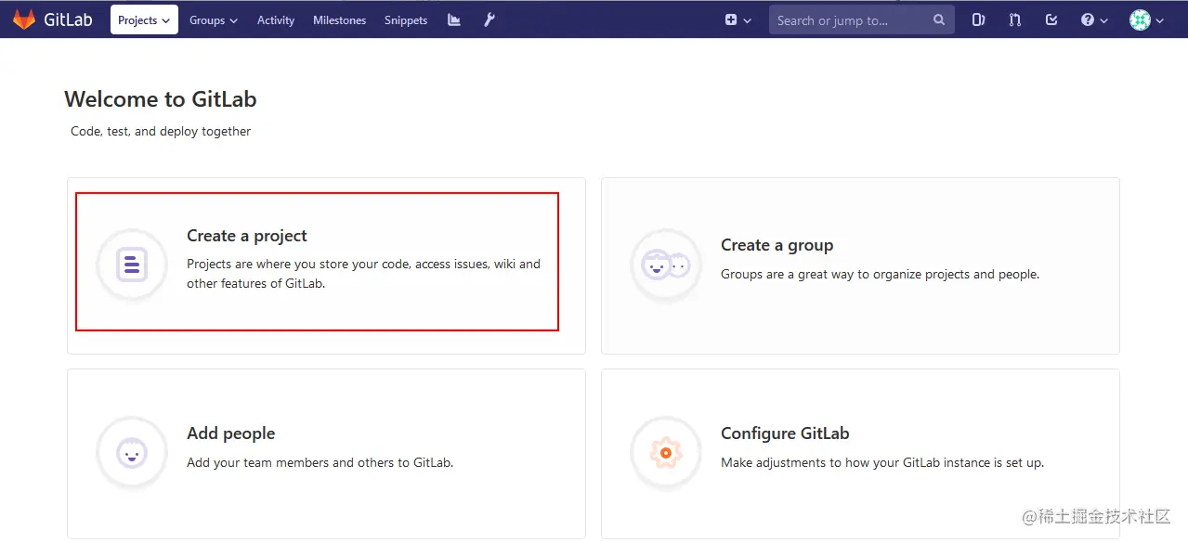Click the 'Welcome to GitLab' heading

click(161, 99)
